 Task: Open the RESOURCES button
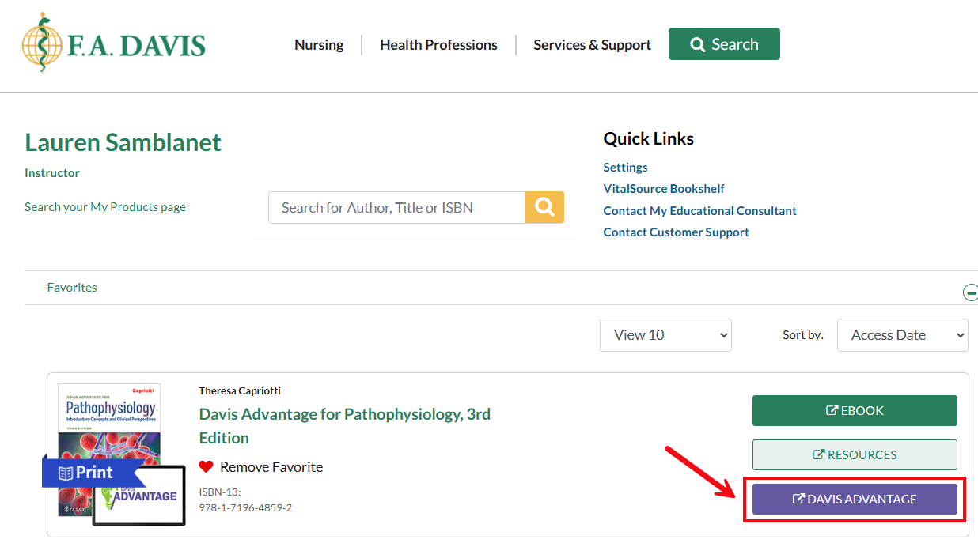(855, 454)
